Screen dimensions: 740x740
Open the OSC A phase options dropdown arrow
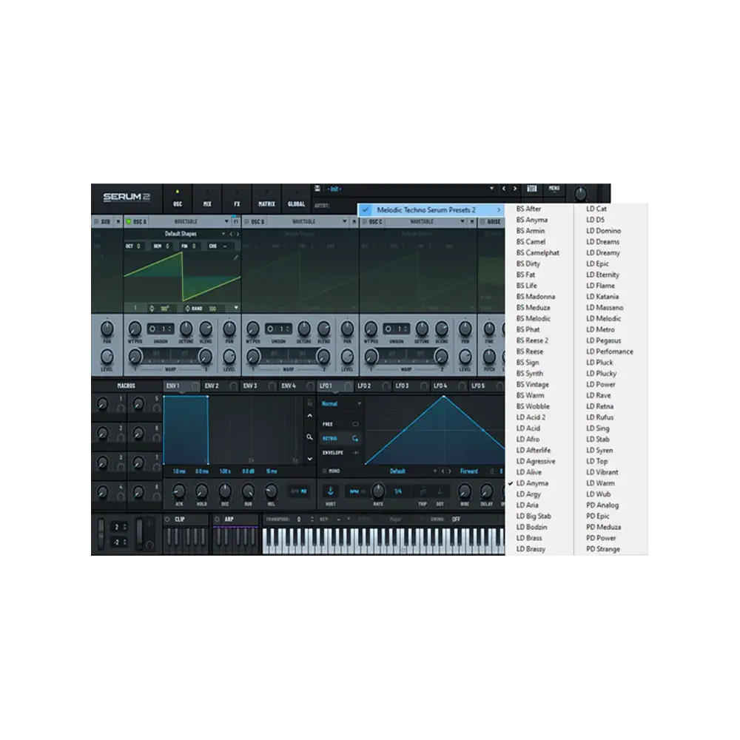[x=236, y=308]
